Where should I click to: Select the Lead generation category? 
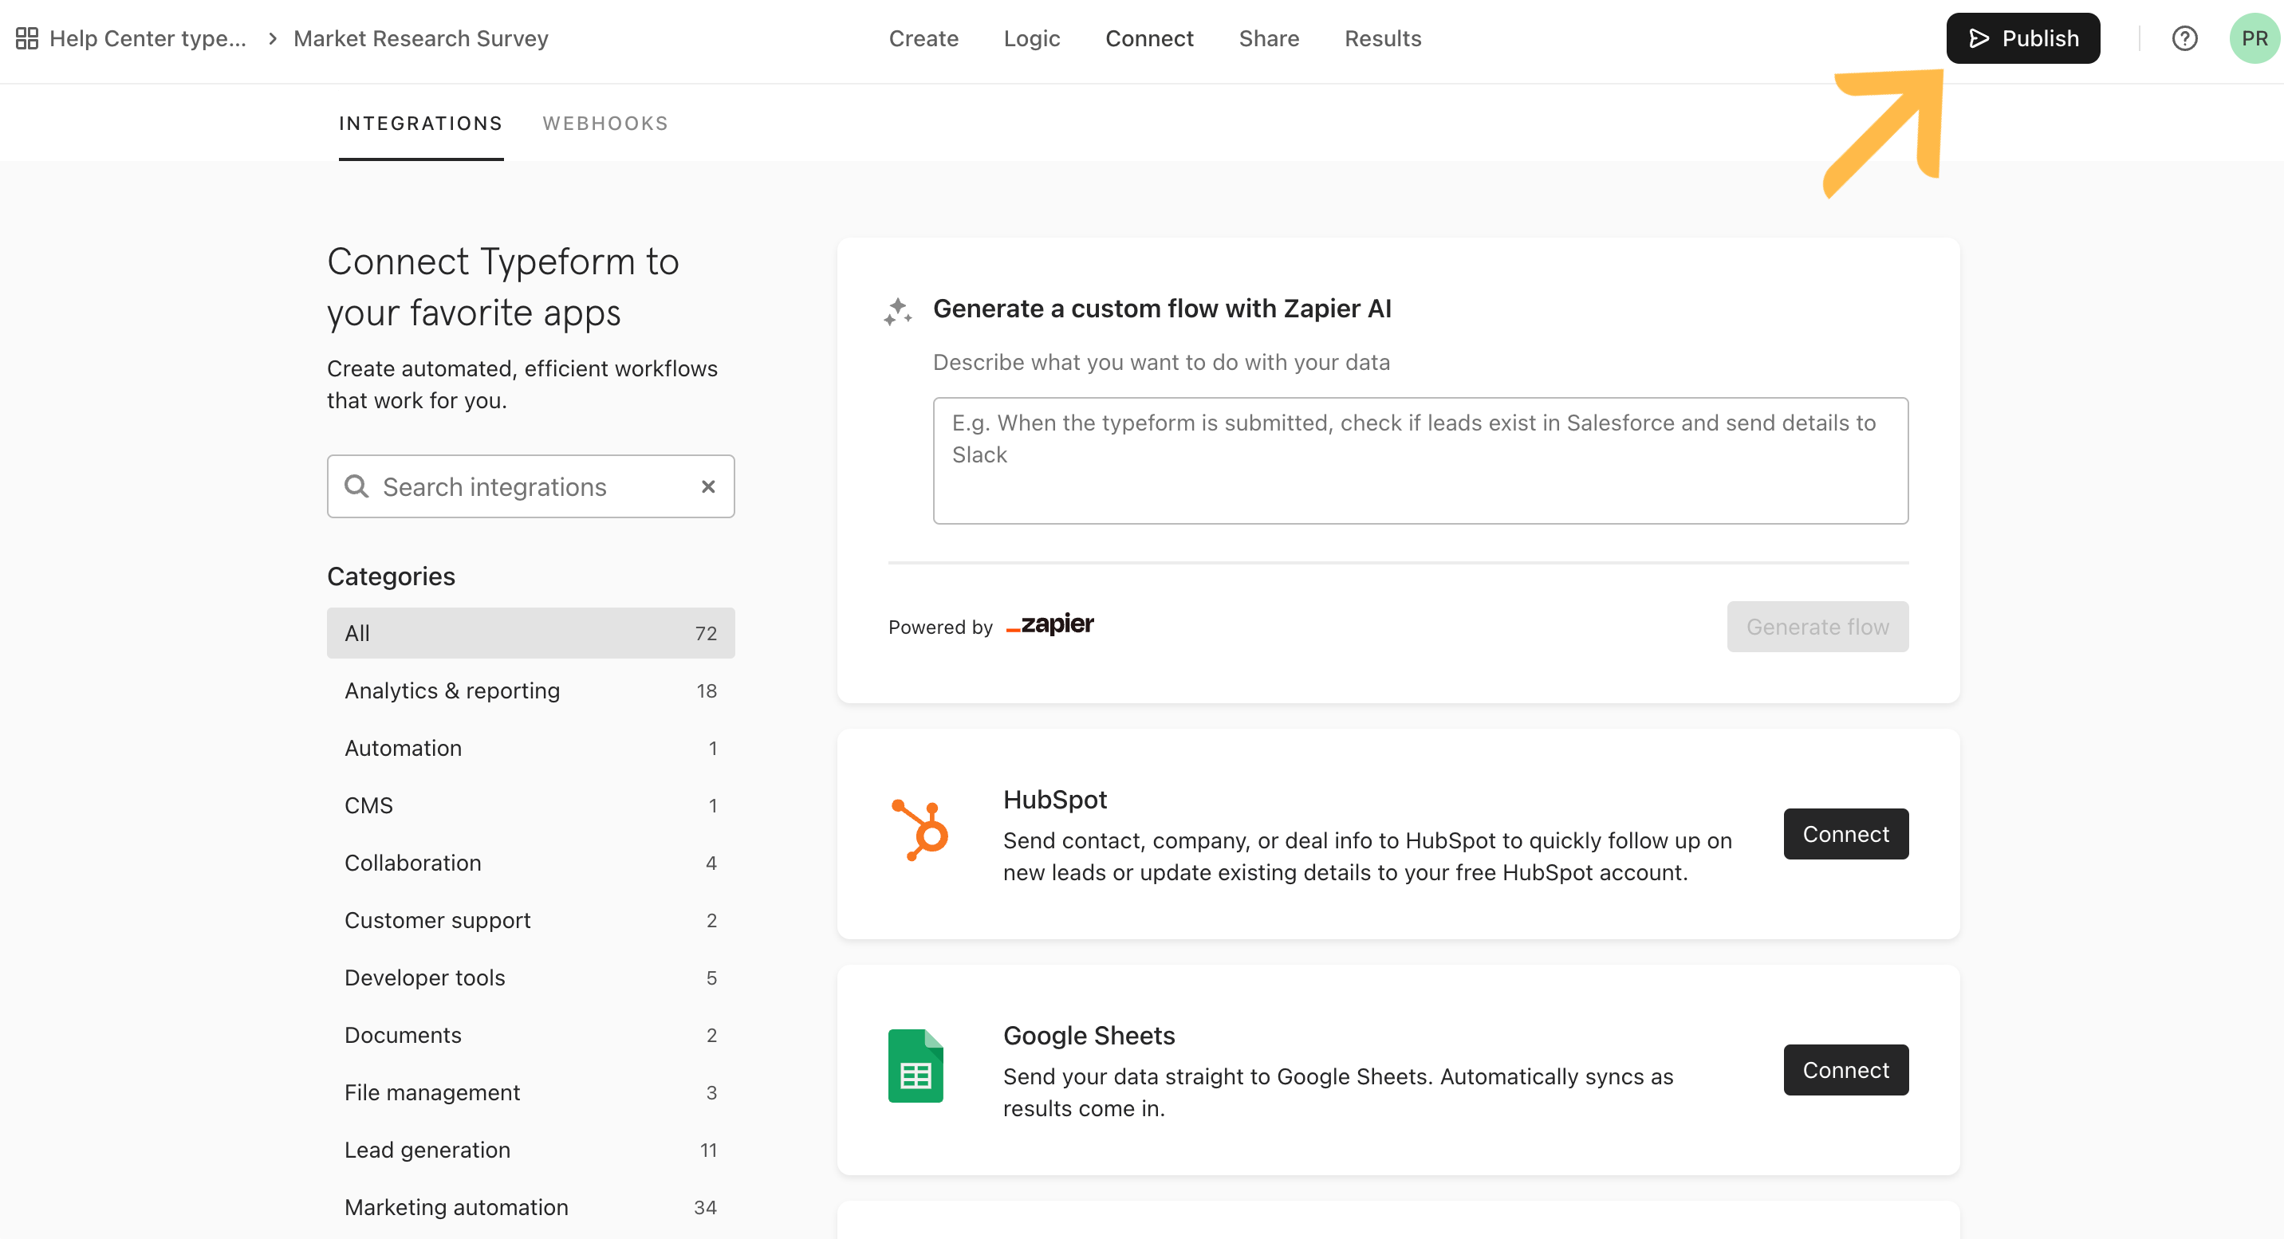530,1150
